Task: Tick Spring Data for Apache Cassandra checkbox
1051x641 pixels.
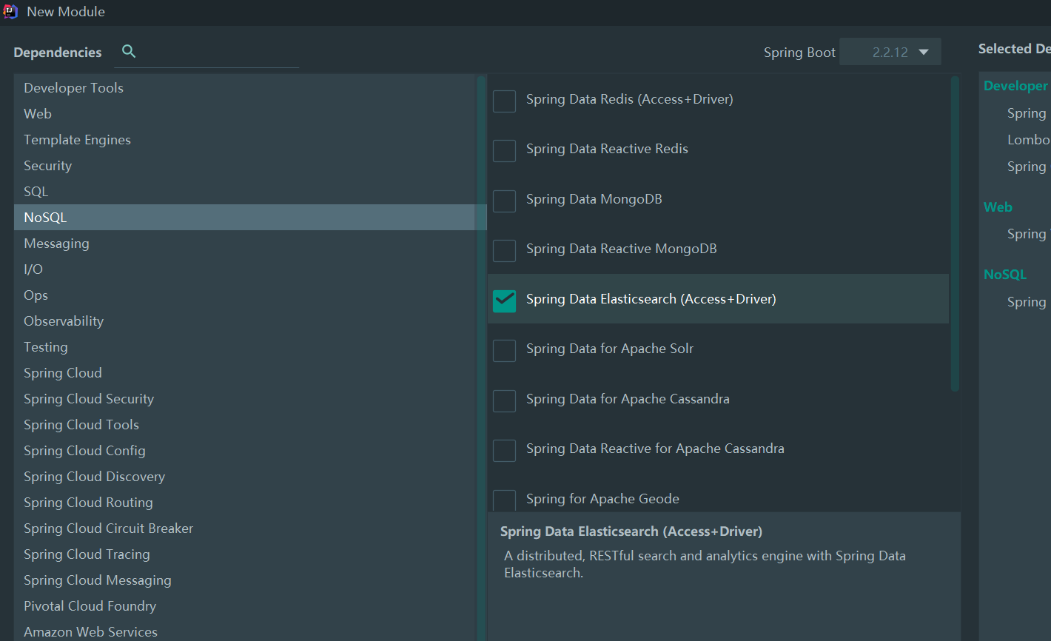Action: click(504, 400)
